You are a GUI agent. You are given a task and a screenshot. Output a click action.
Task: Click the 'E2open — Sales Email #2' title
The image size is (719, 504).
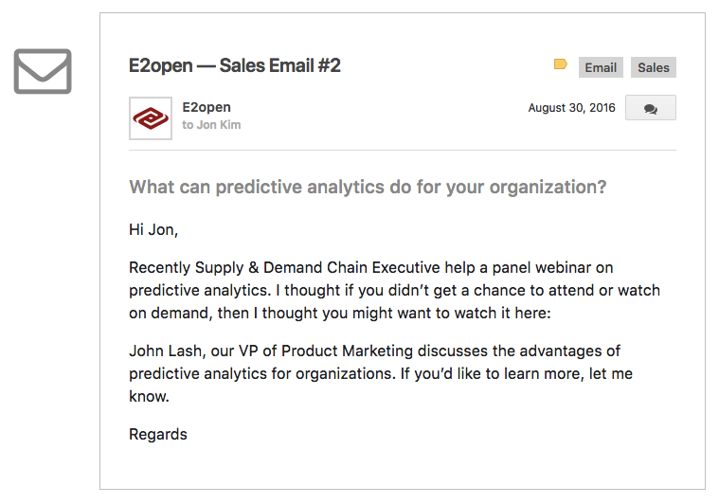pyautogui.click(x=235, y=65)
